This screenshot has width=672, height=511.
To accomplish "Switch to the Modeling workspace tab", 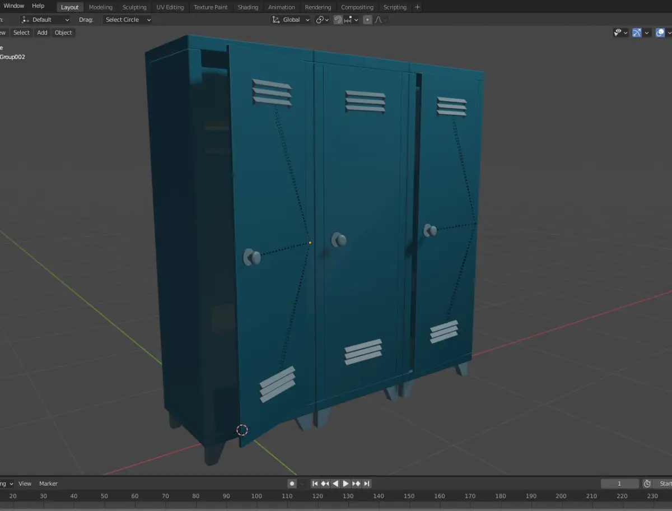I will pyautogui.click(x=101, y=7).
